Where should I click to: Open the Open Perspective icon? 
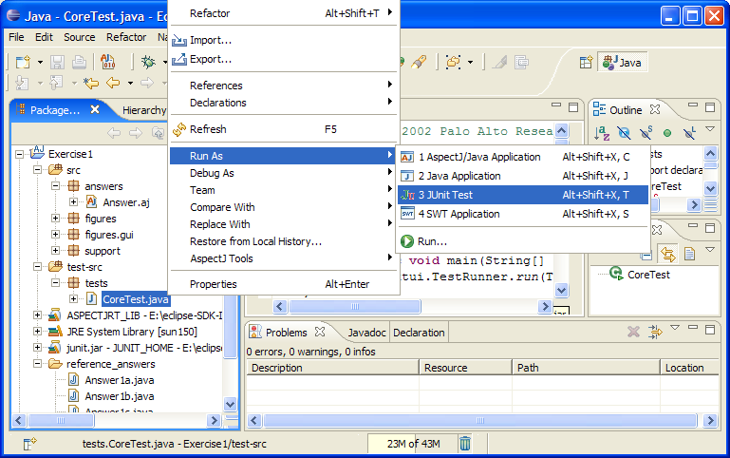coord(586,62)
